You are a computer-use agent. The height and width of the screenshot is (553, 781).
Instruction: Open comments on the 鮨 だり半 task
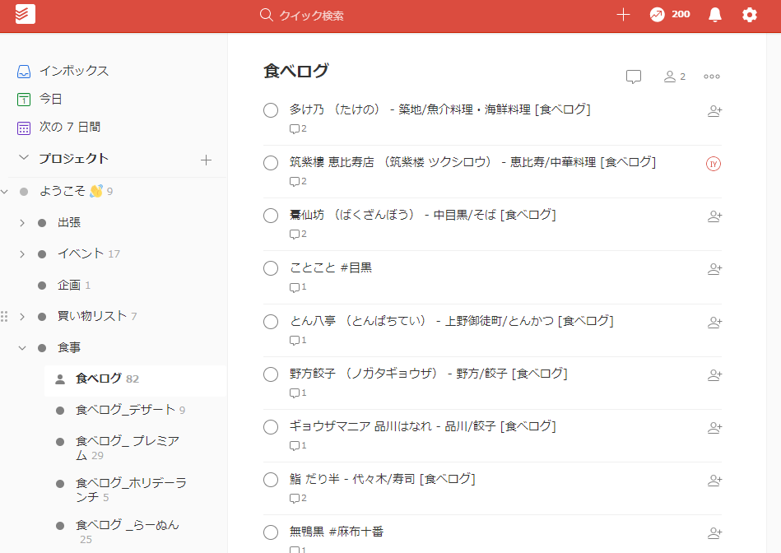coord(298,498)
